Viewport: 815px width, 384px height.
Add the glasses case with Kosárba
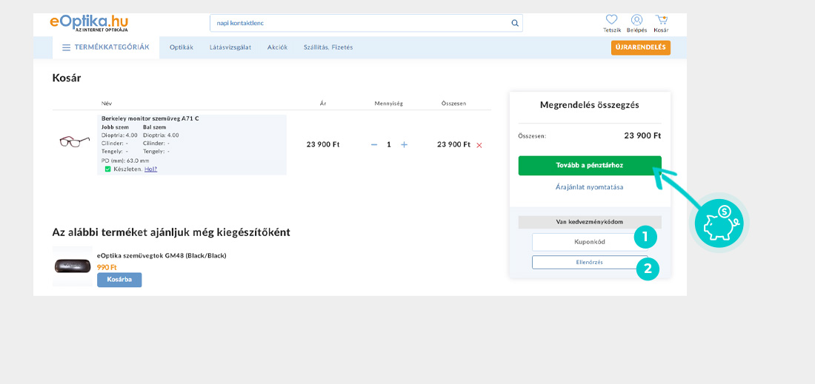tap(119, 280)
